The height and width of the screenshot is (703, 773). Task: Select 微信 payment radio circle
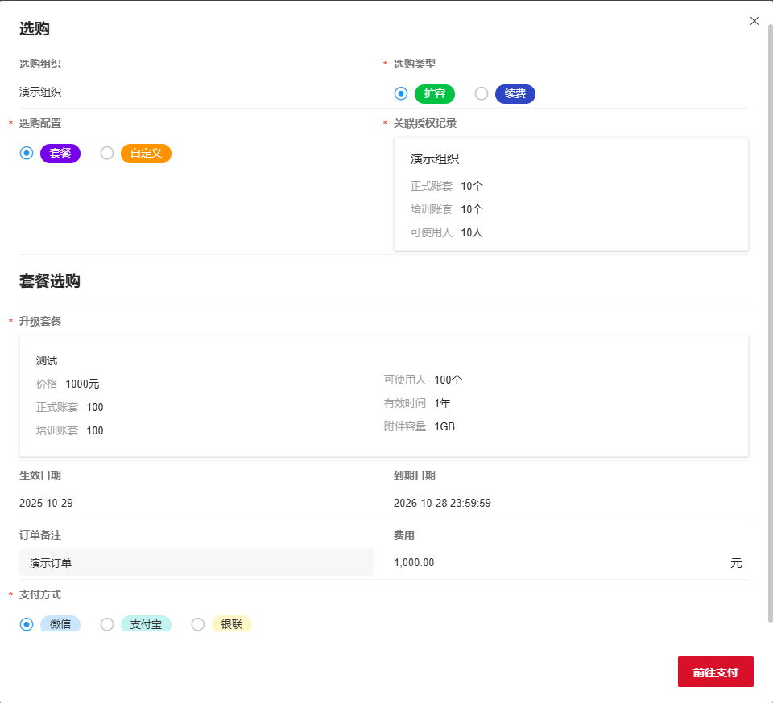(27, 624)
